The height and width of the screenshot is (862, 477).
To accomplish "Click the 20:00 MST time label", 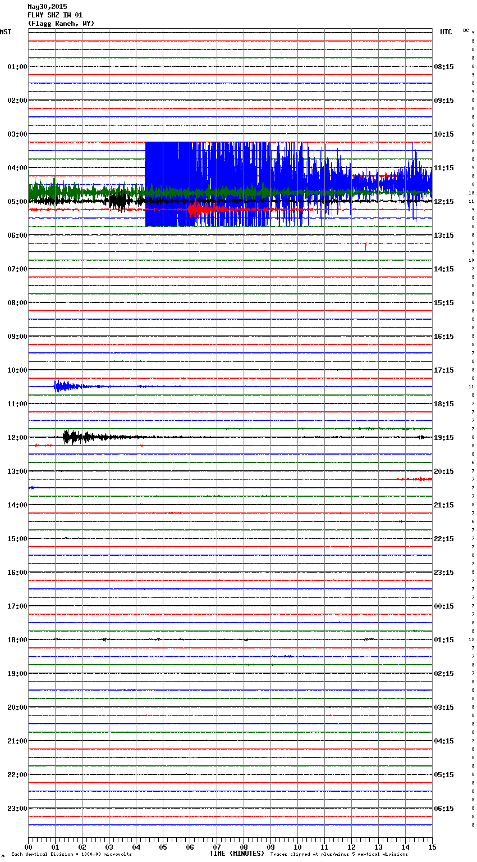I will tap(17, 707).
